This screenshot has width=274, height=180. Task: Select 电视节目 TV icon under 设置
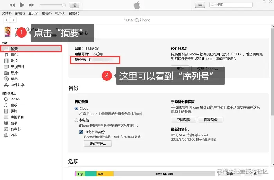click(6, 67)
